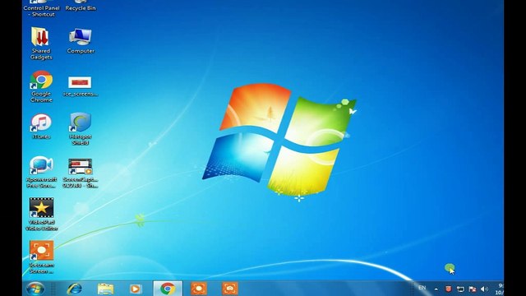
Task: Click the EN language indicator
Action: point(422,288)
